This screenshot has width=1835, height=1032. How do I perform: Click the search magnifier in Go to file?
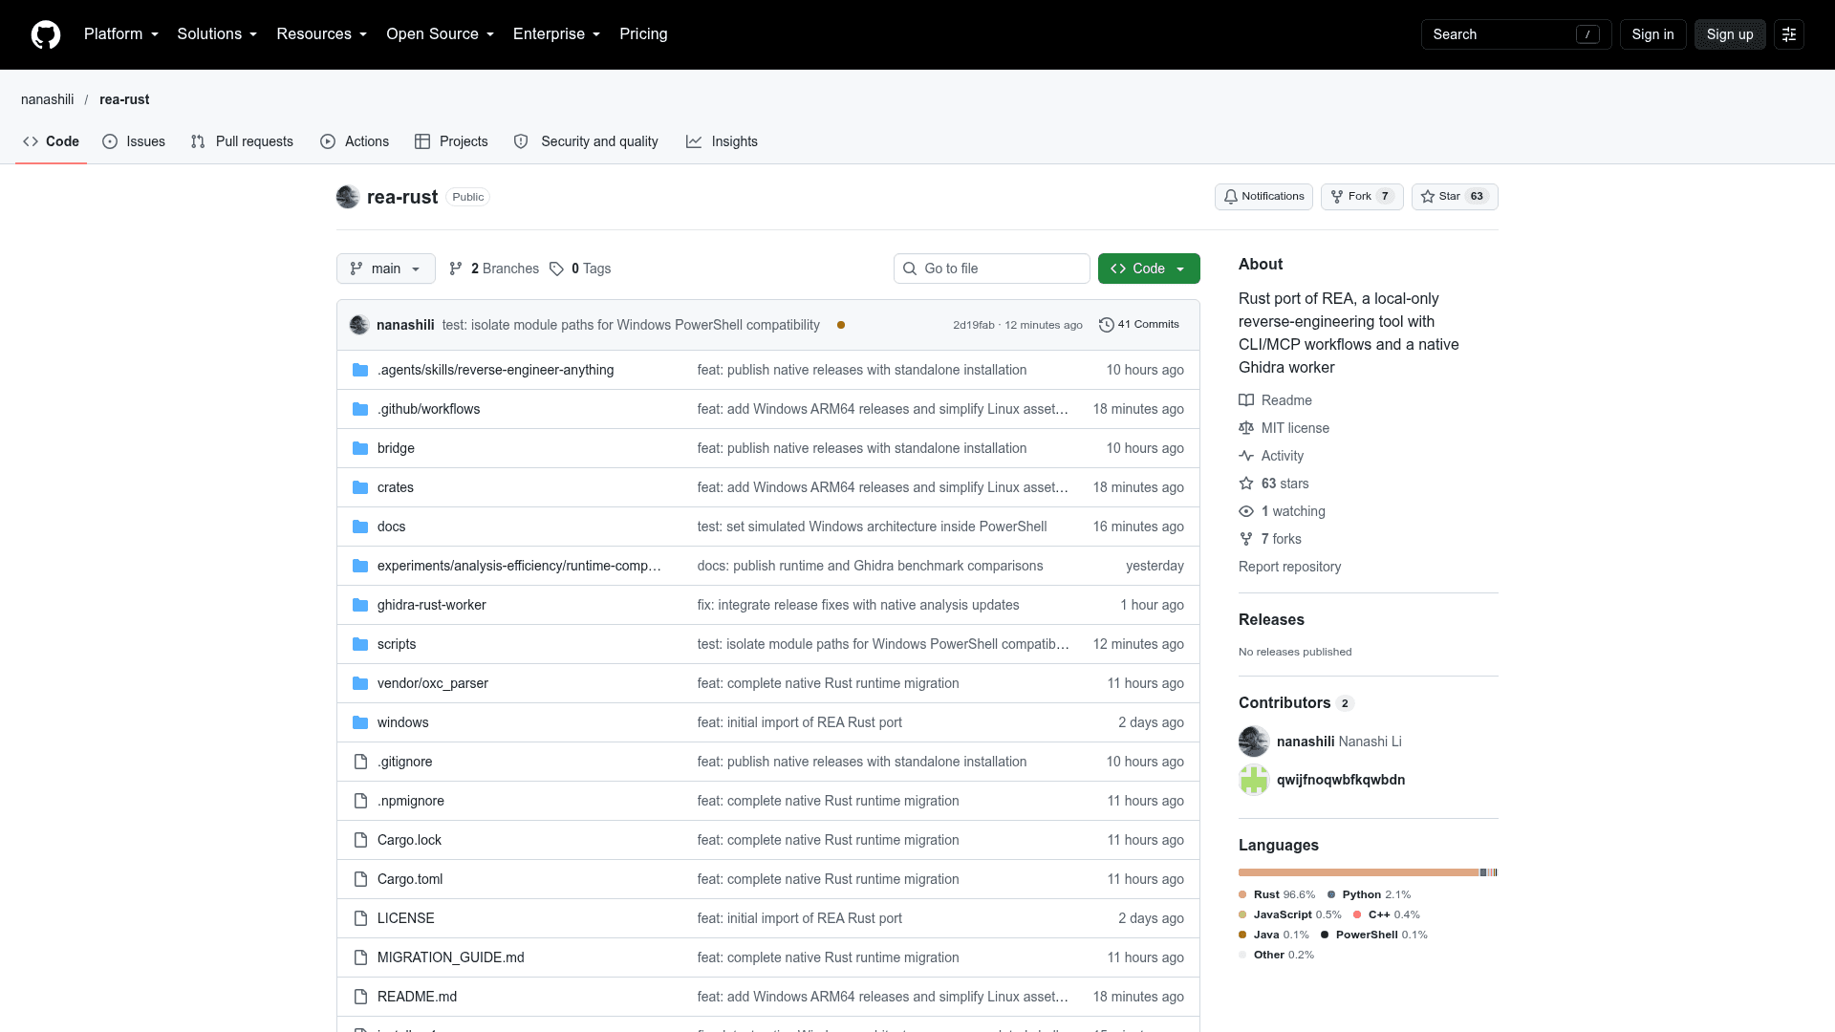coord(910,269)
